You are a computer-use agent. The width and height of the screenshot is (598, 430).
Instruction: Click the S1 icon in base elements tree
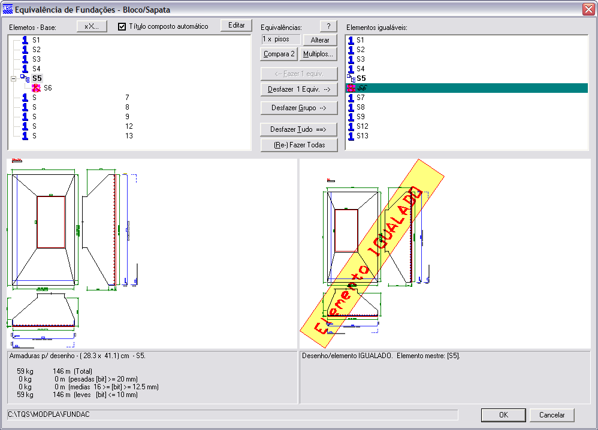25,40
